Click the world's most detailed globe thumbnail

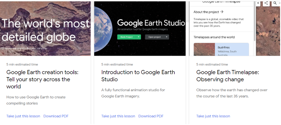[45, 29]
